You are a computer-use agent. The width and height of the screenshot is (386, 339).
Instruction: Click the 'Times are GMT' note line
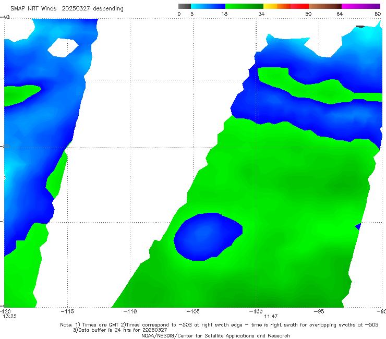click(x=219, y=325)
